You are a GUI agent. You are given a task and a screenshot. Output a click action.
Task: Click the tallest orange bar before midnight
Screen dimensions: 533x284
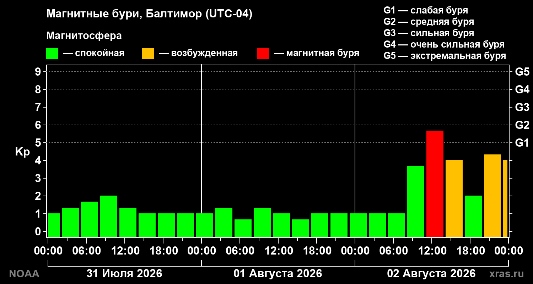(x=492, y=196)
